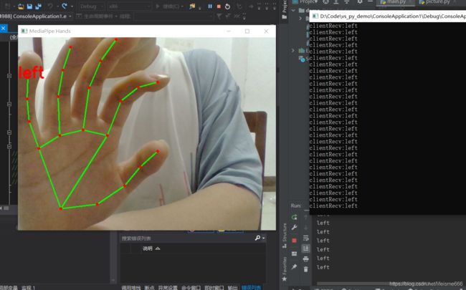
Task: Sort by the 说明 column header
Action: point(148,248)
